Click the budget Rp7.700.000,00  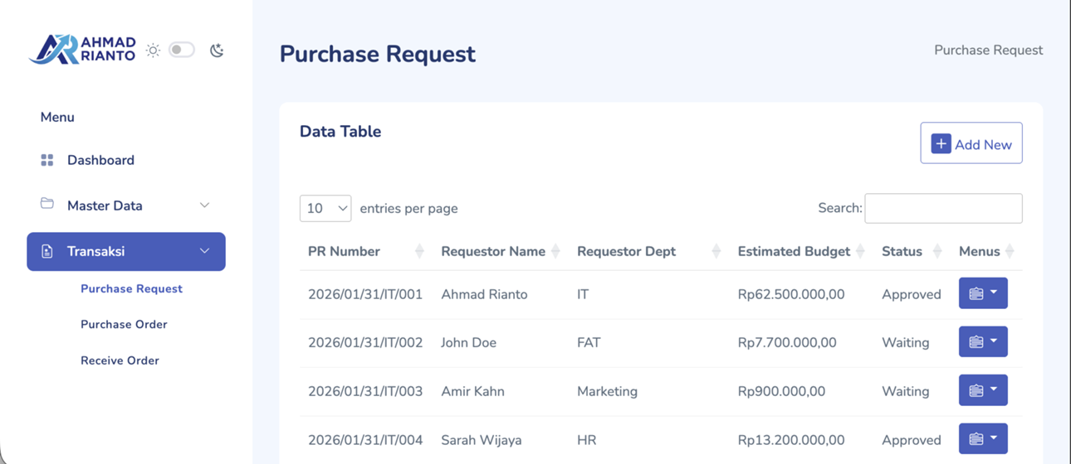tap(787, 342)
